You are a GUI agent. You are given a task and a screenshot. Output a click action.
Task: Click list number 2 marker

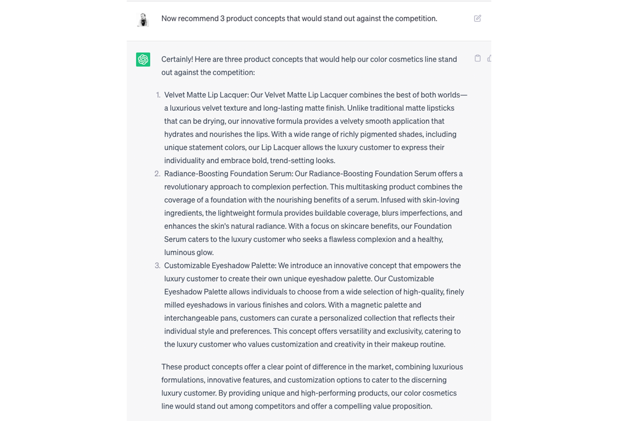pos(157,174)
